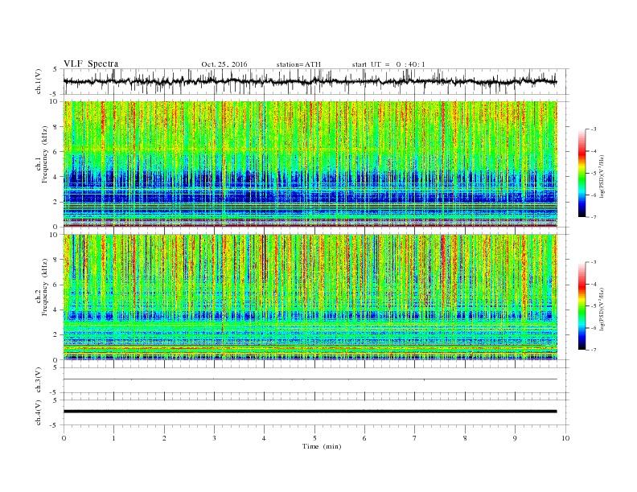
Task: Click the "VLF Spectra" plot title
Action: [91, 64]
